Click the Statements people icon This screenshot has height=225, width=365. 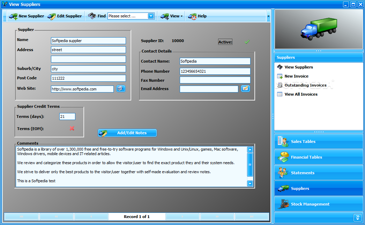point(283,173)
